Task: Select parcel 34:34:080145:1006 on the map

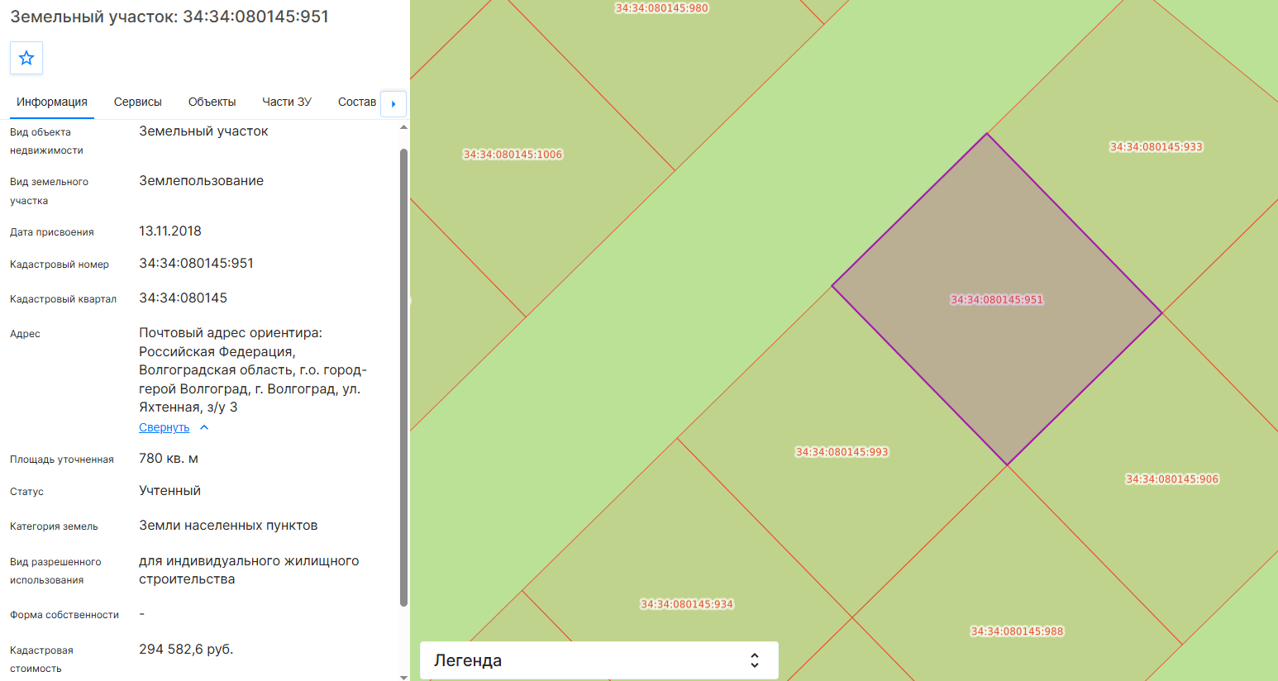Action: pos(513,155)
